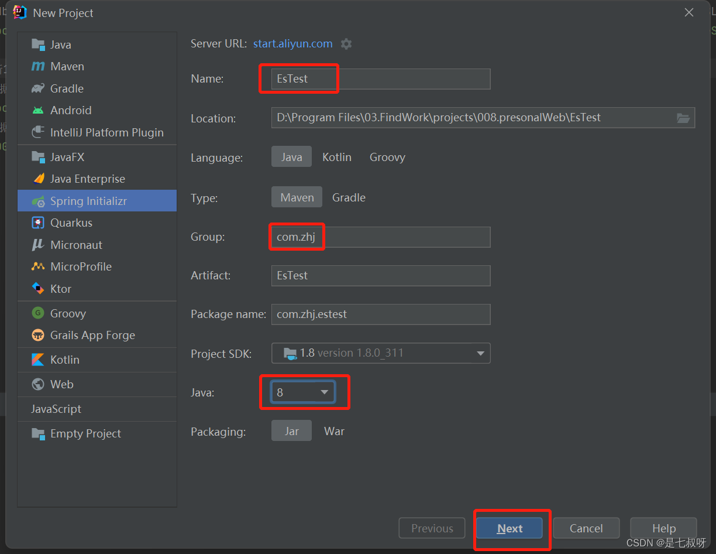Click the Ktor icon
The width and height of the screenshot is (716, 554).
pyautogui.click(x=38, y=289)
